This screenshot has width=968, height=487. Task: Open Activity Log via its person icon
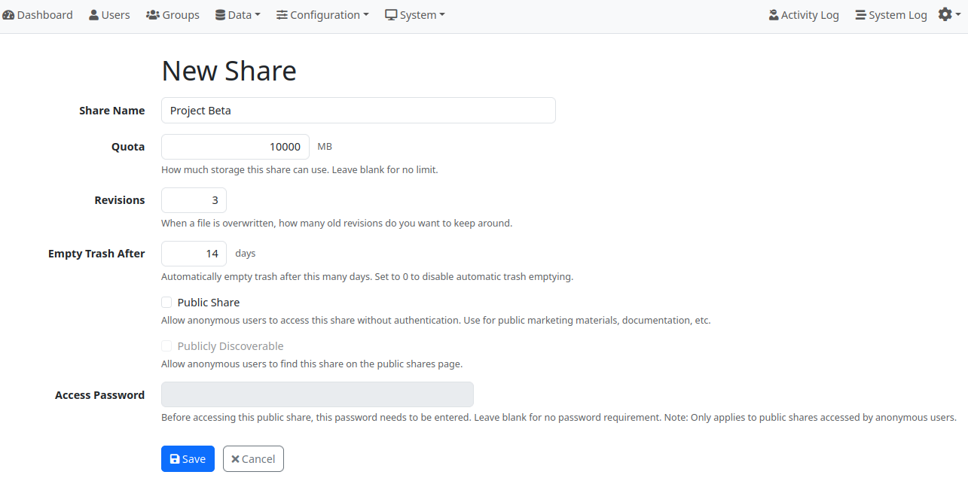pos(773,14)
